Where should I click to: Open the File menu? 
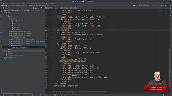pyautogui.click(x=1, y=3)
